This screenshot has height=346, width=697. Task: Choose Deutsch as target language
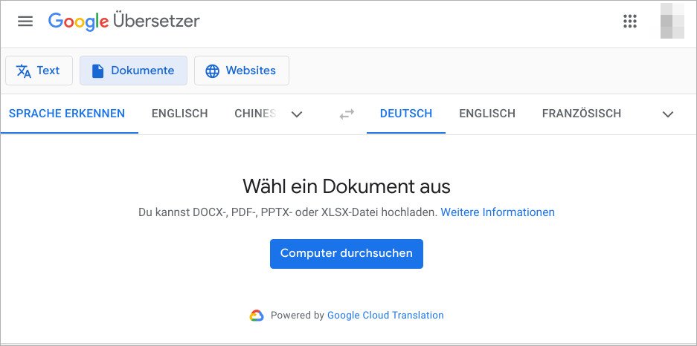406,114
